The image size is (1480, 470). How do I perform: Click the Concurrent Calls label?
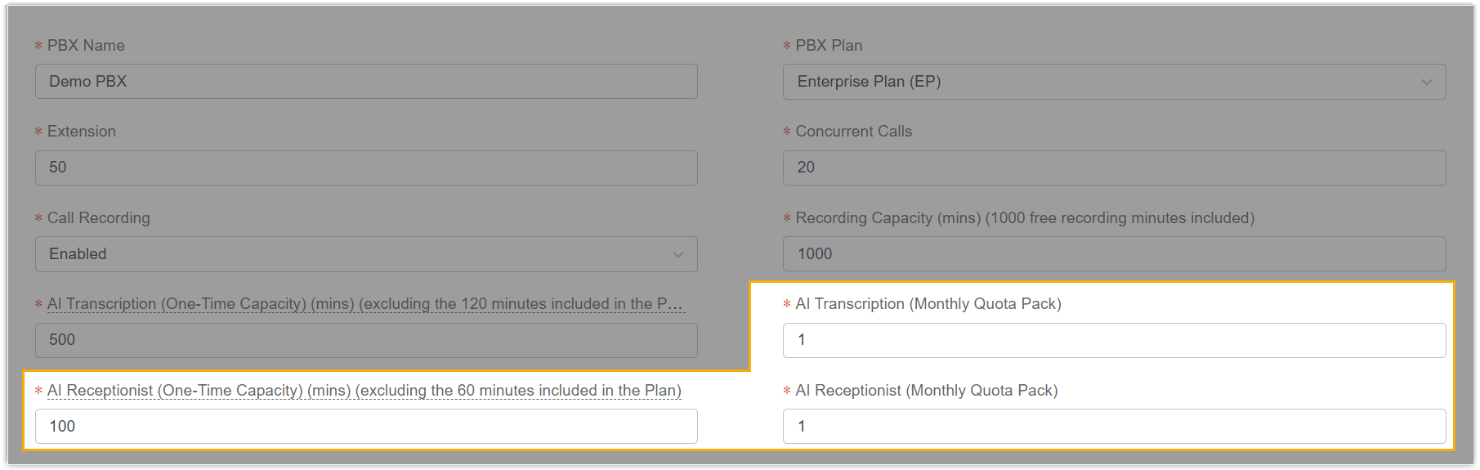[853, 132]
